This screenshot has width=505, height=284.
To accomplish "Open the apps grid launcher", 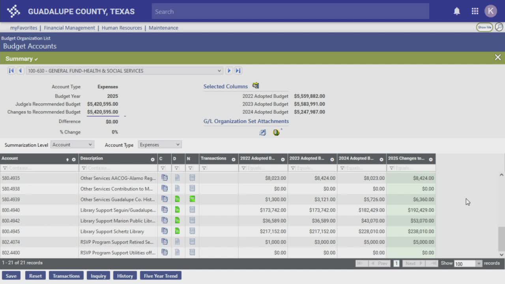I will coord(475,11).
